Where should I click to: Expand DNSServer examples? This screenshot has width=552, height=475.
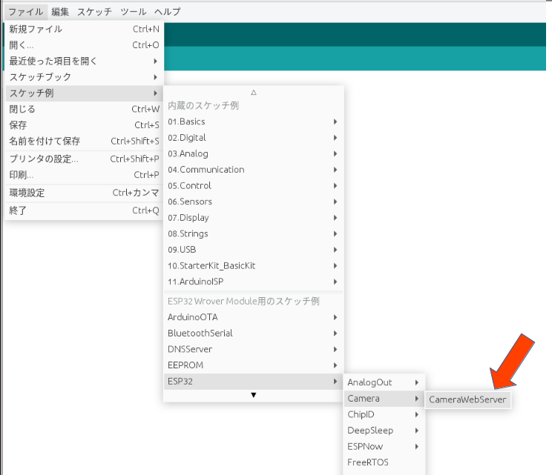coord(254,349)
